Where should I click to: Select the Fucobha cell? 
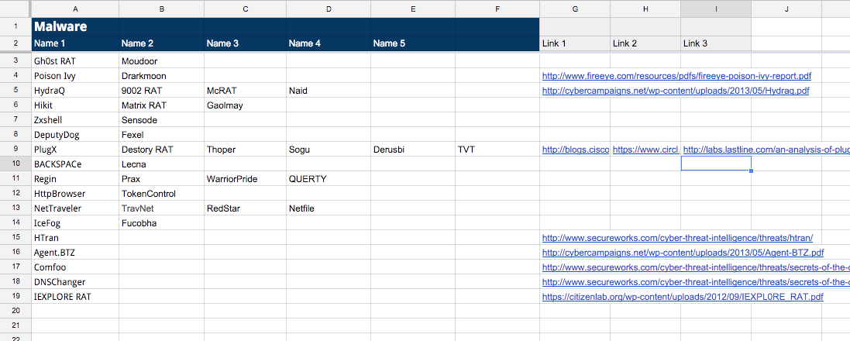161,223
